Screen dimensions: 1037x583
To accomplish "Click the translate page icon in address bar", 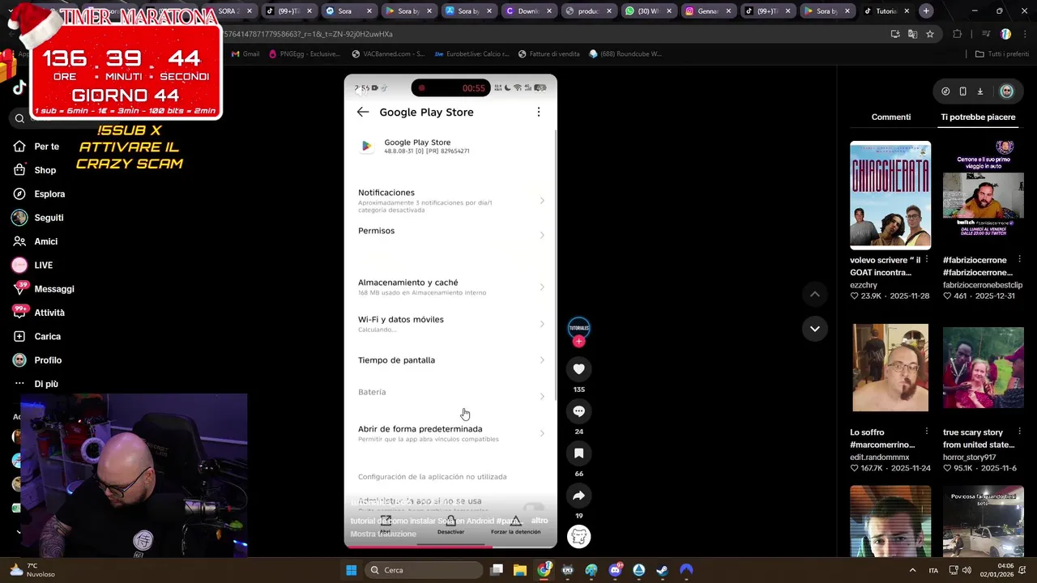I will [912, 34].
